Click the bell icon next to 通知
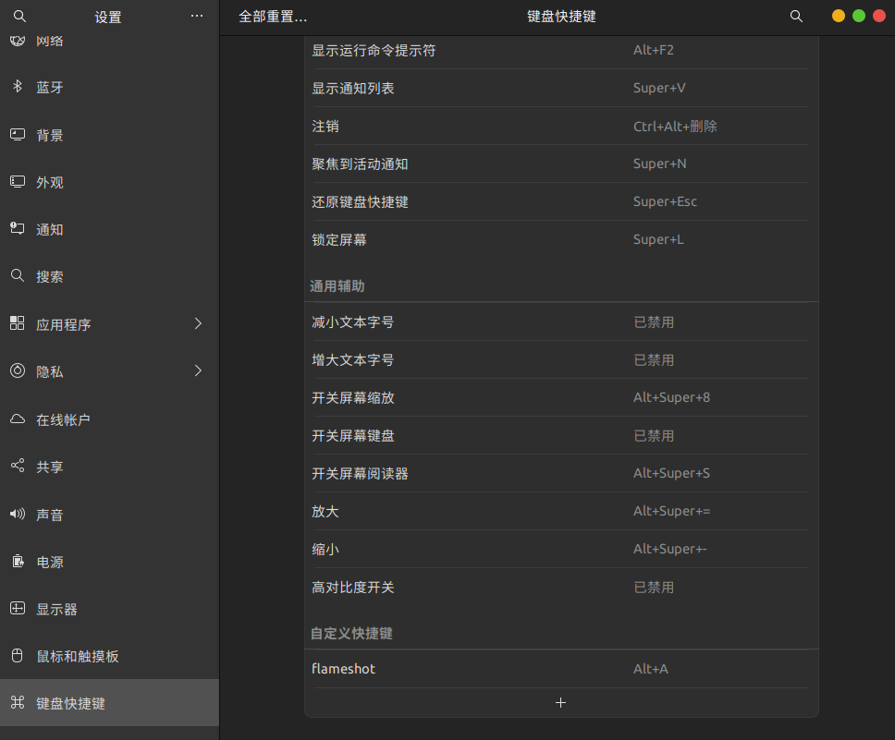 click(x=17, y=228)
